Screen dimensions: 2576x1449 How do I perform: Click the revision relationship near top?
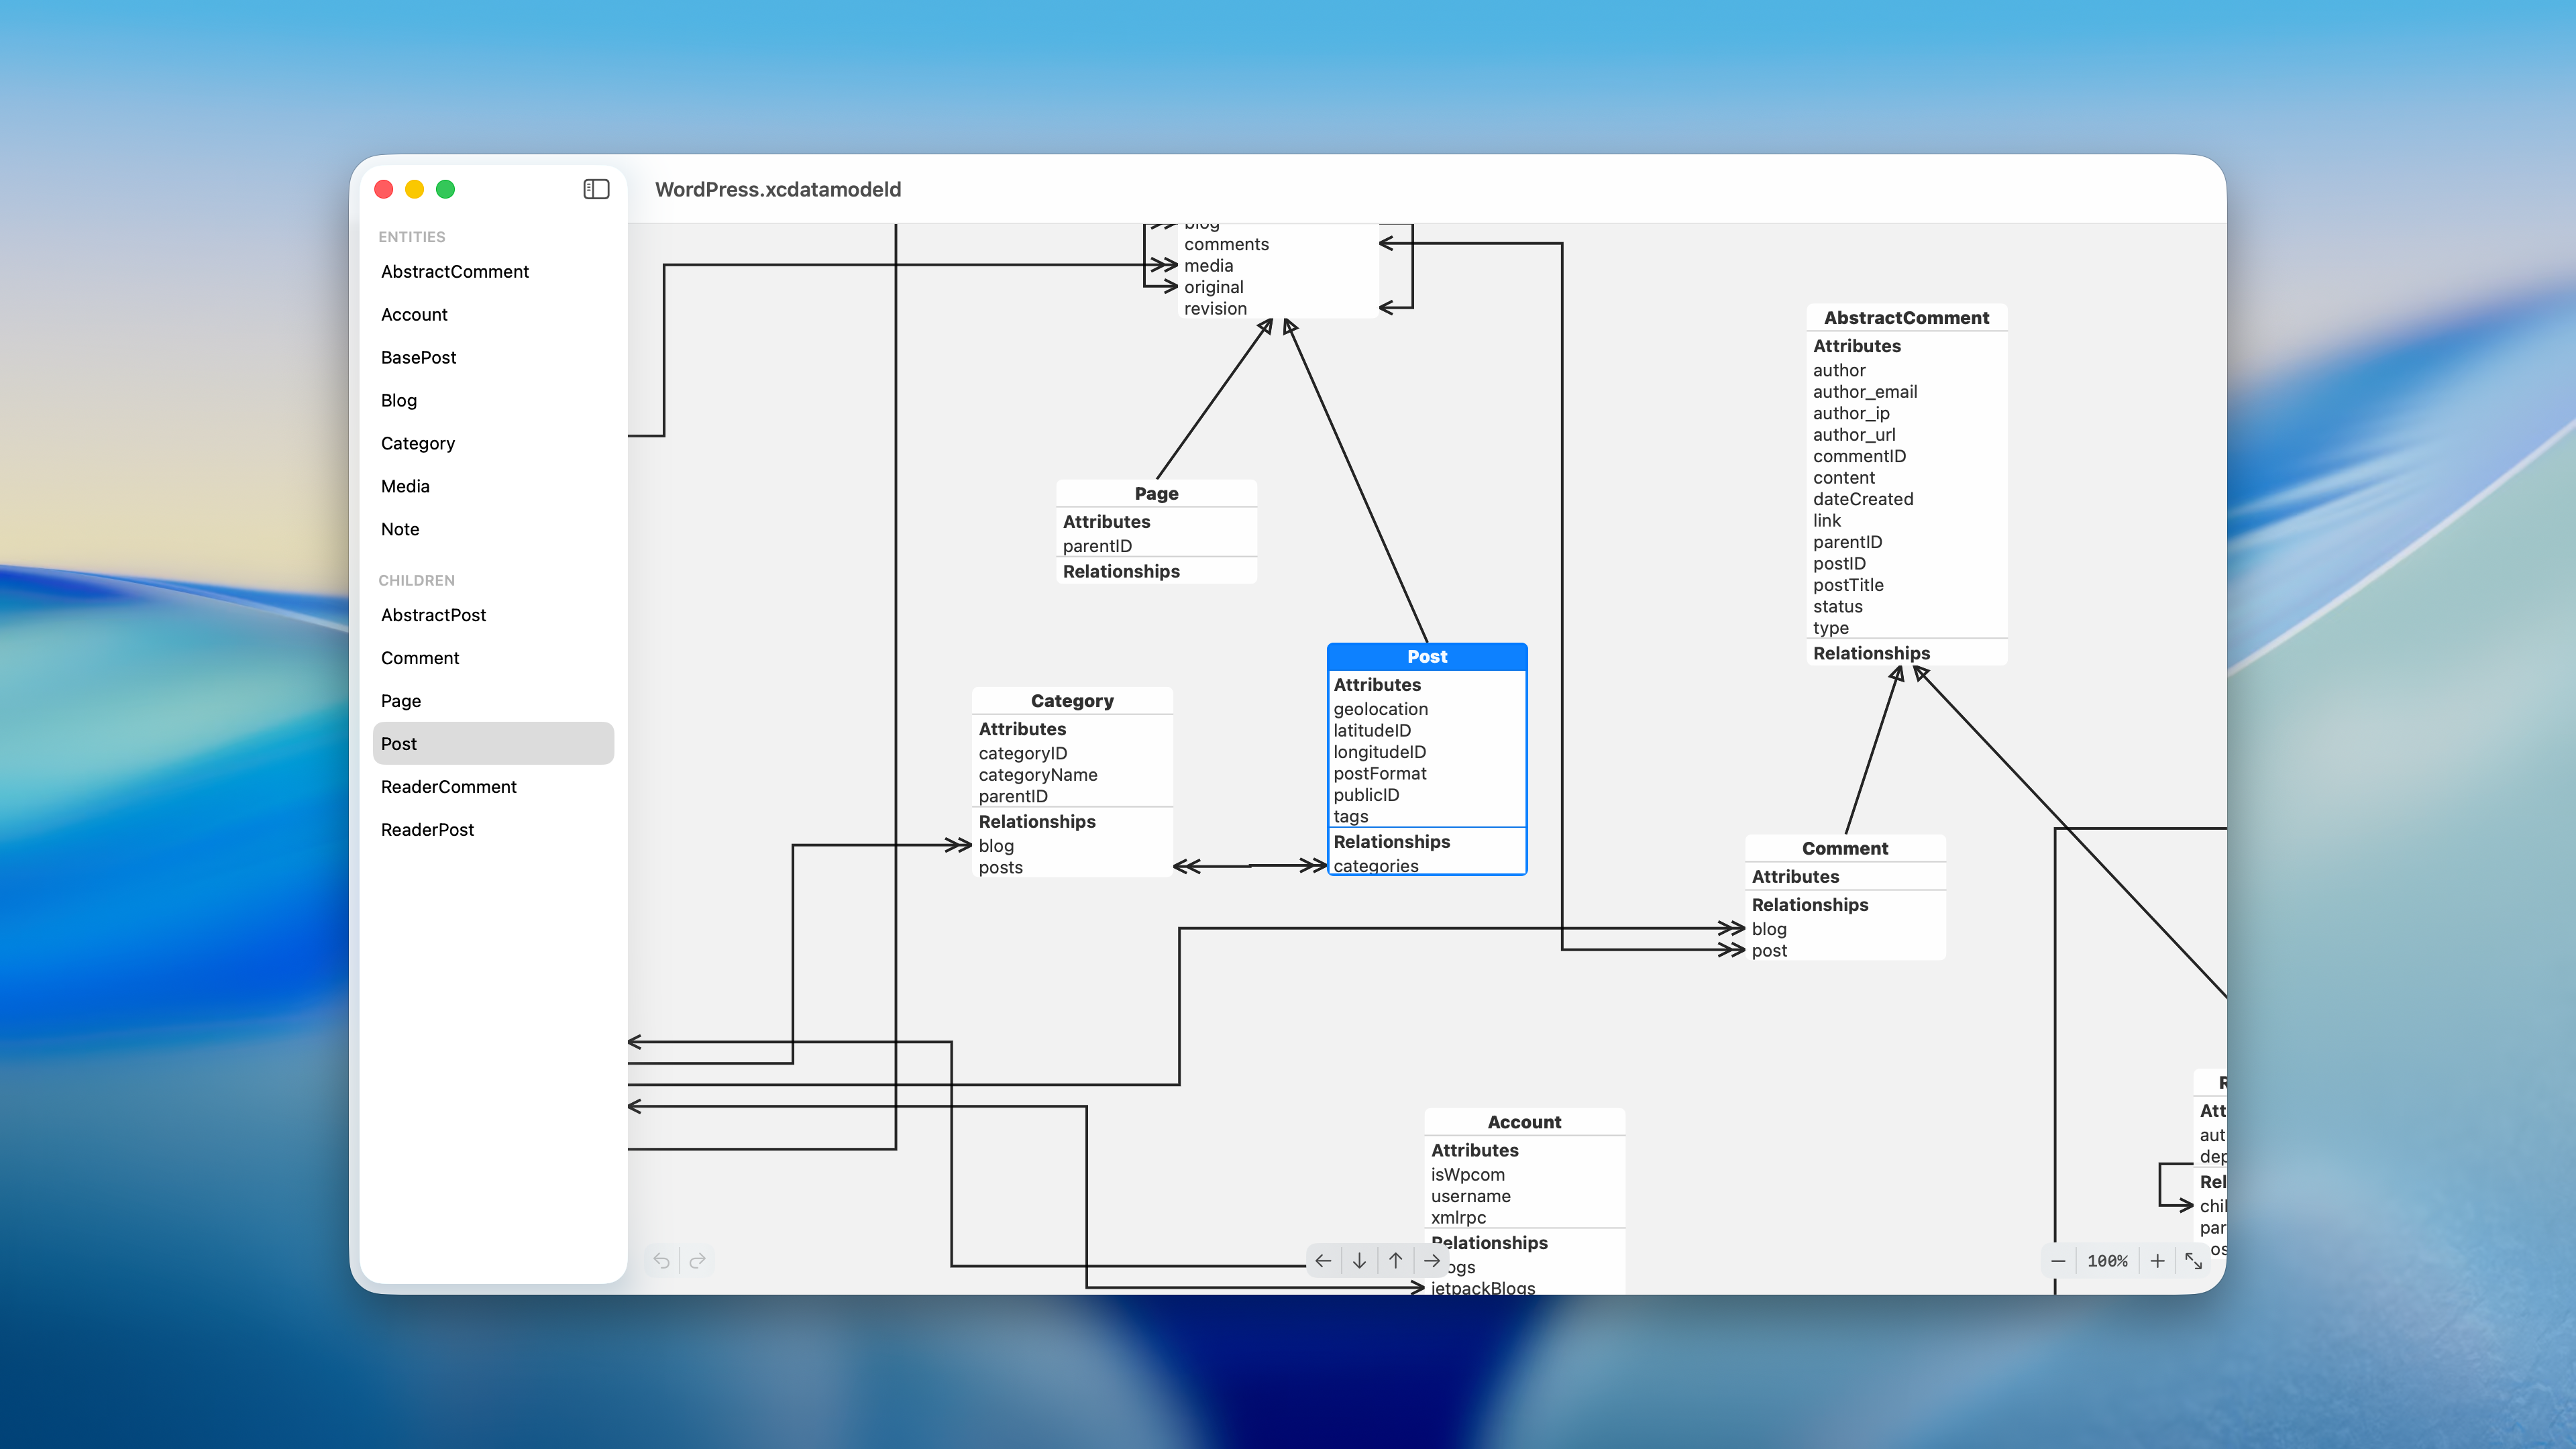[1216, 309]
